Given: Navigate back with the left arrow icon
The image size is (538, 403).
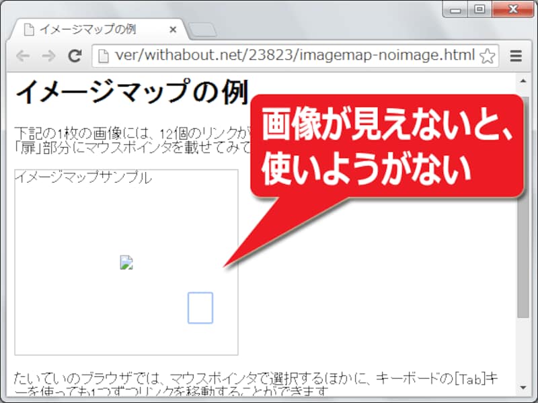Looking at the screenshot, I should (23, 57).
